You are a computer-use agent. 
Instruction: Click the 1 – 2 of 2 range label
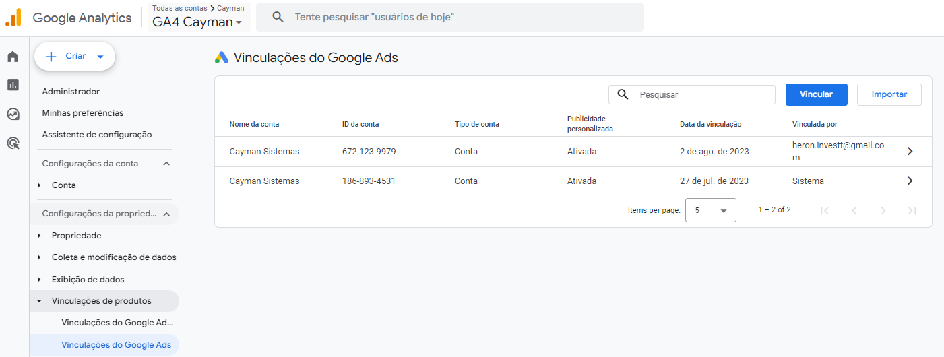tap(775, 210)
